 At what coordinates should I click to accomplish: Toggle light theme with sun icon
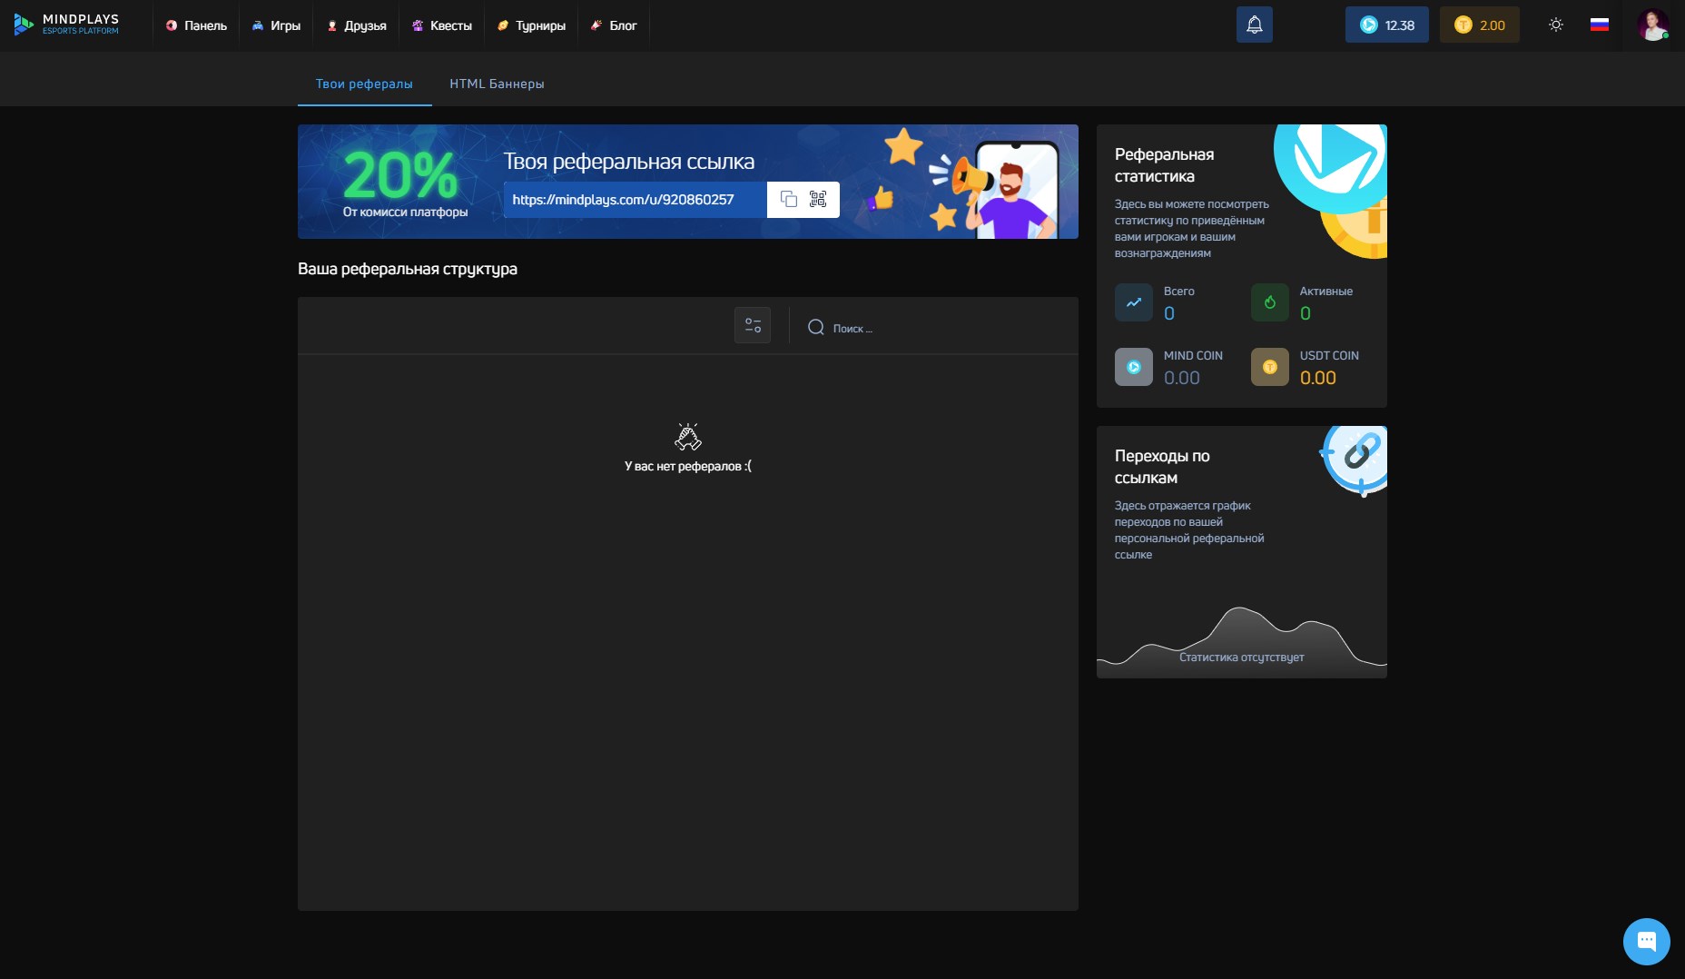[x=1555, y=25]
